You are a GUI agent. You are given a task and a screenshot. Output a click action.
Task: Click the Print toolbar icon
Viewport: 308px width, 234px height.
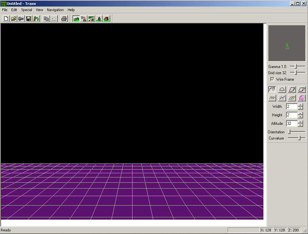64,19
